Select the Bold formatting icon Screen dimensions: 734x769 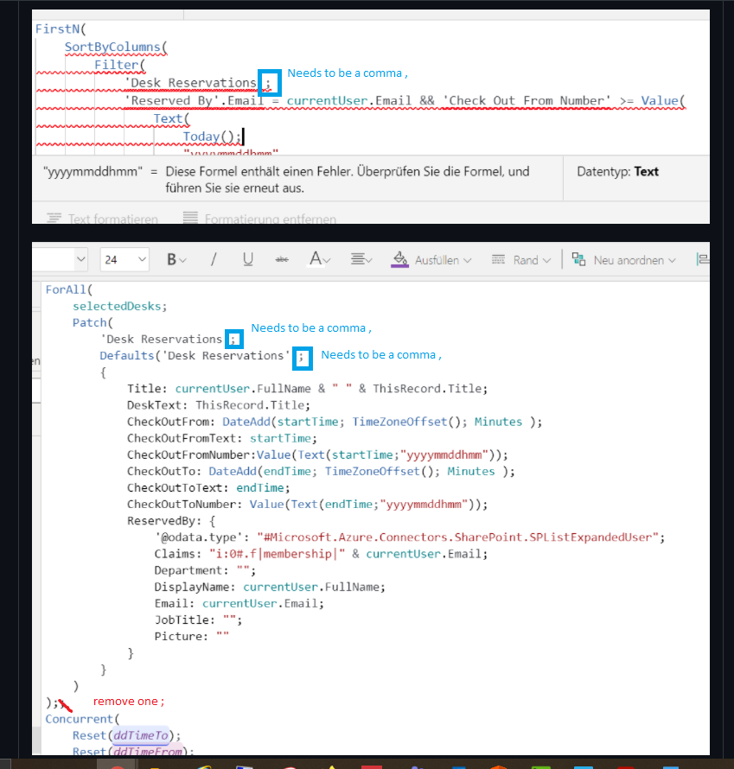pos(171,259)
